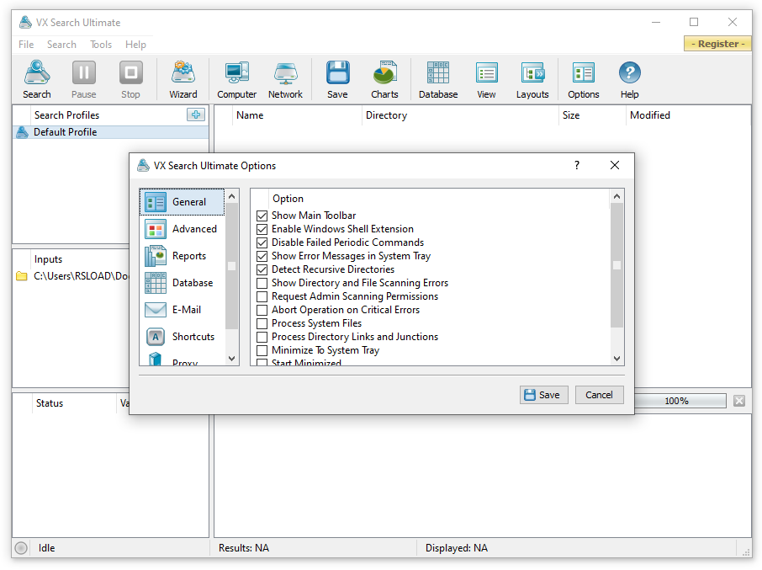Image resolution: width=762 pixels, height=570 pixels.
Task: Select the Advanced options category
Action: pos(183,228)
